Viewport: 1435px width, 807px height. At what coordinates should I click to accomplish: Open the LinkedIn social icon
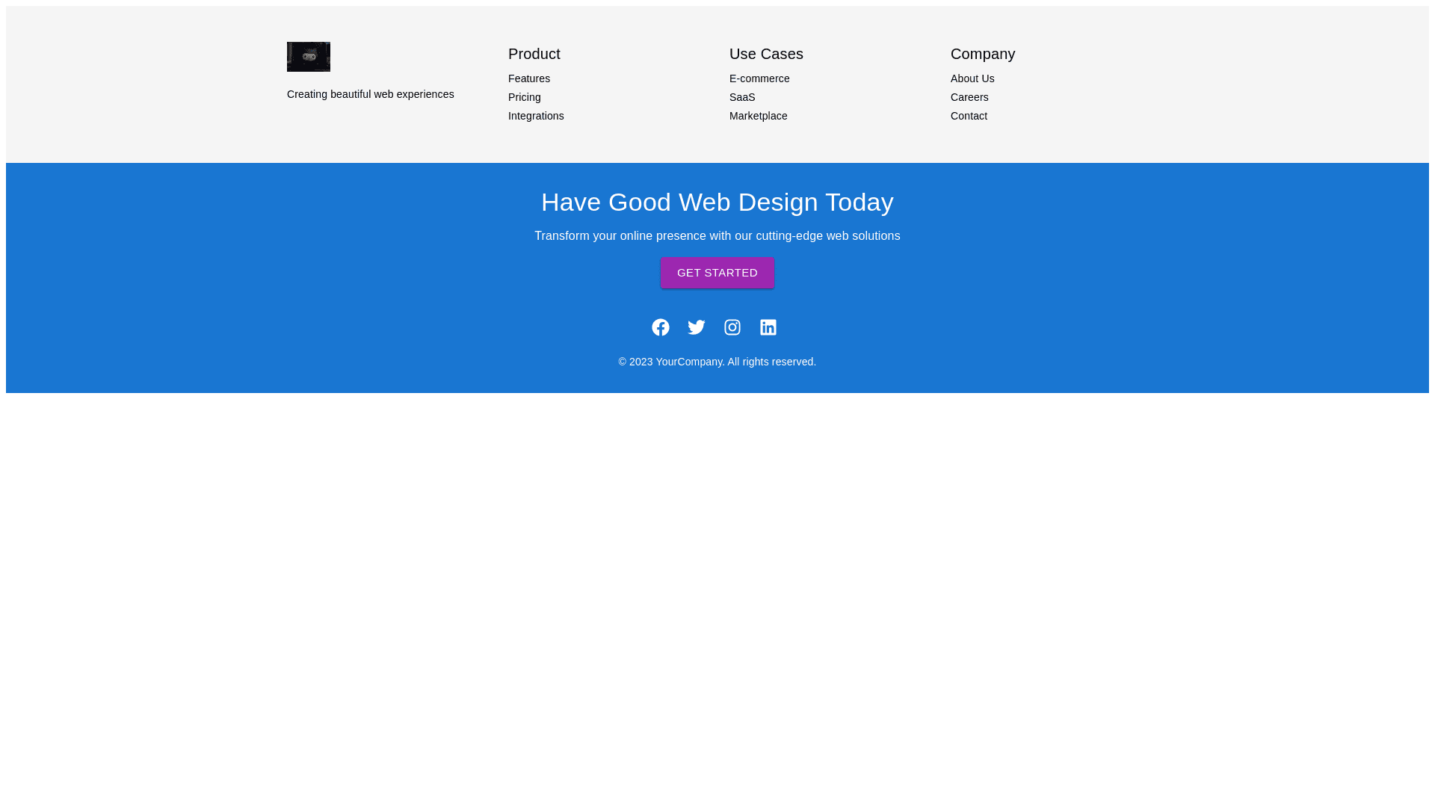click(x=768, y=327)
